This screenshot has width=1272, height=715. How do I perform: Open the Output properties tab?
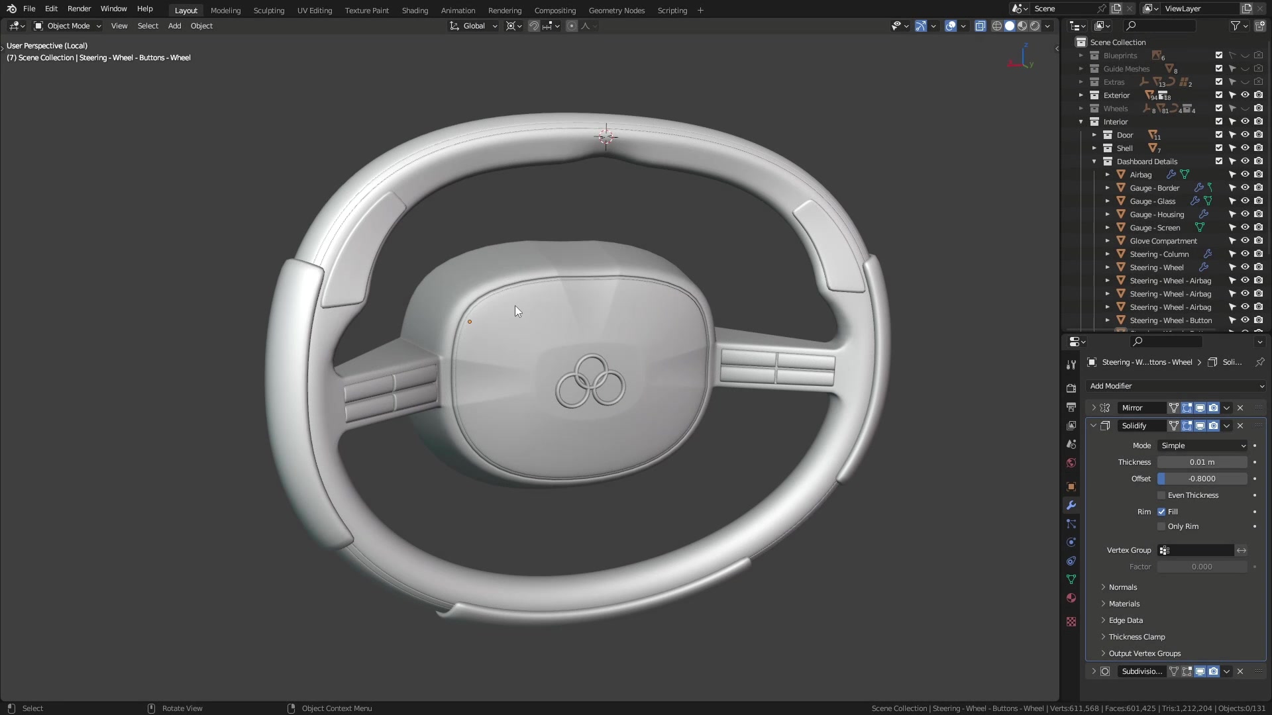pyautogui.click(x=1071, y=407)
